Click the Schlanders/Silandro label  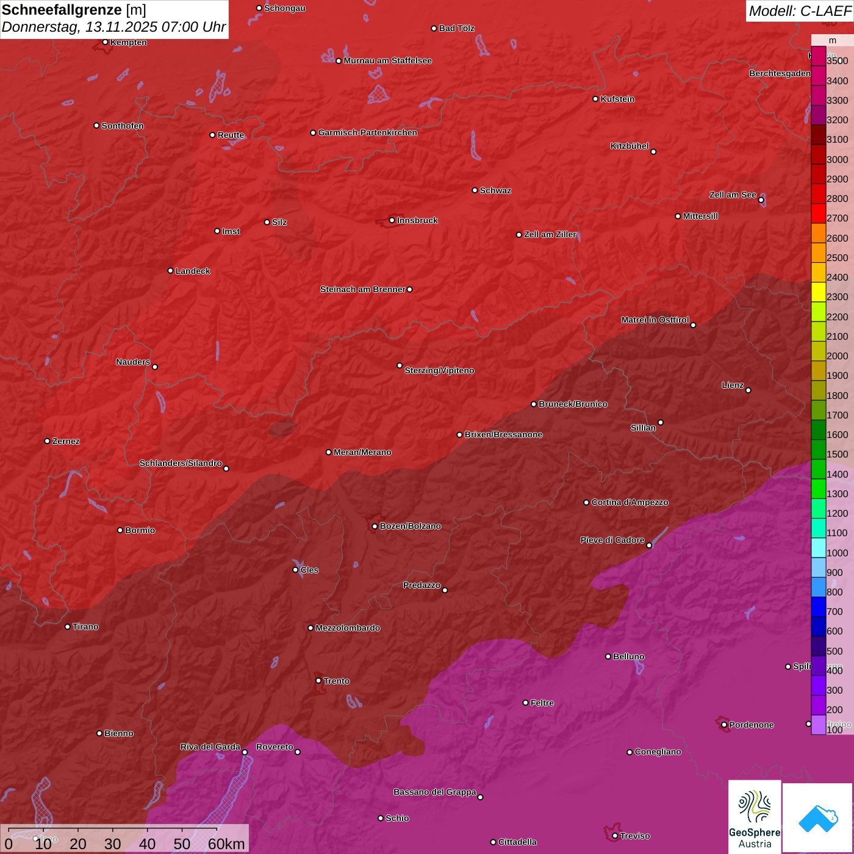[181, 463]
